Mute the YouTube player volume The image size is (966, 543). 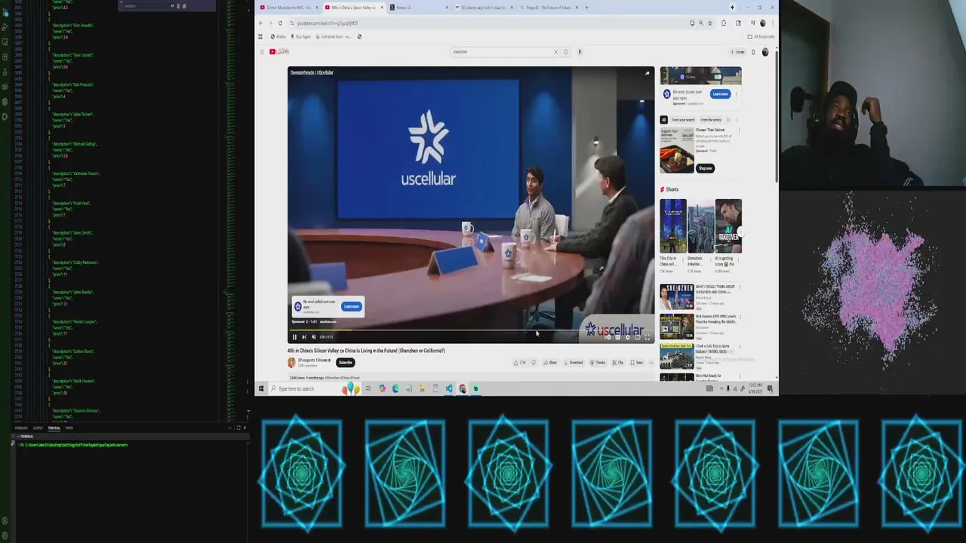coord(314,337)
